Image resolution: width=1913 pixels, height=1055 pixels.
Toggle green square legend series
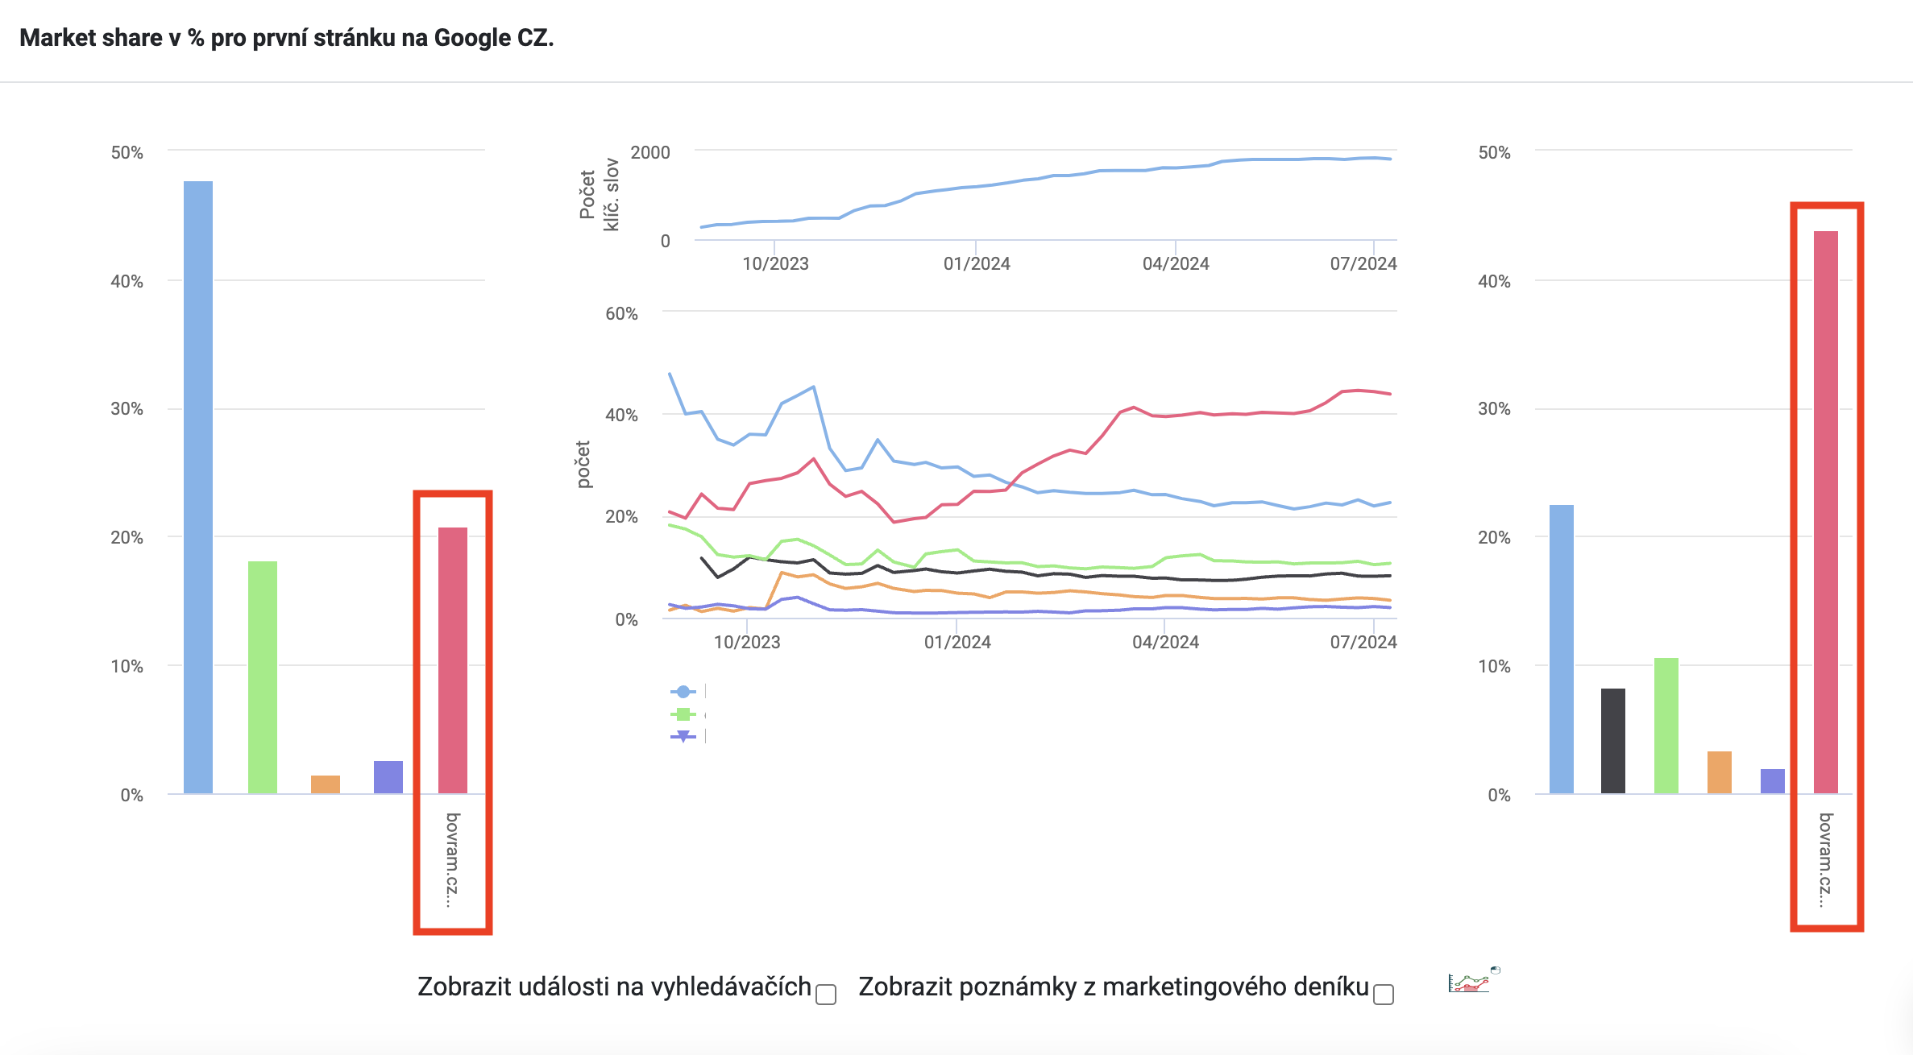pos(683,714)
